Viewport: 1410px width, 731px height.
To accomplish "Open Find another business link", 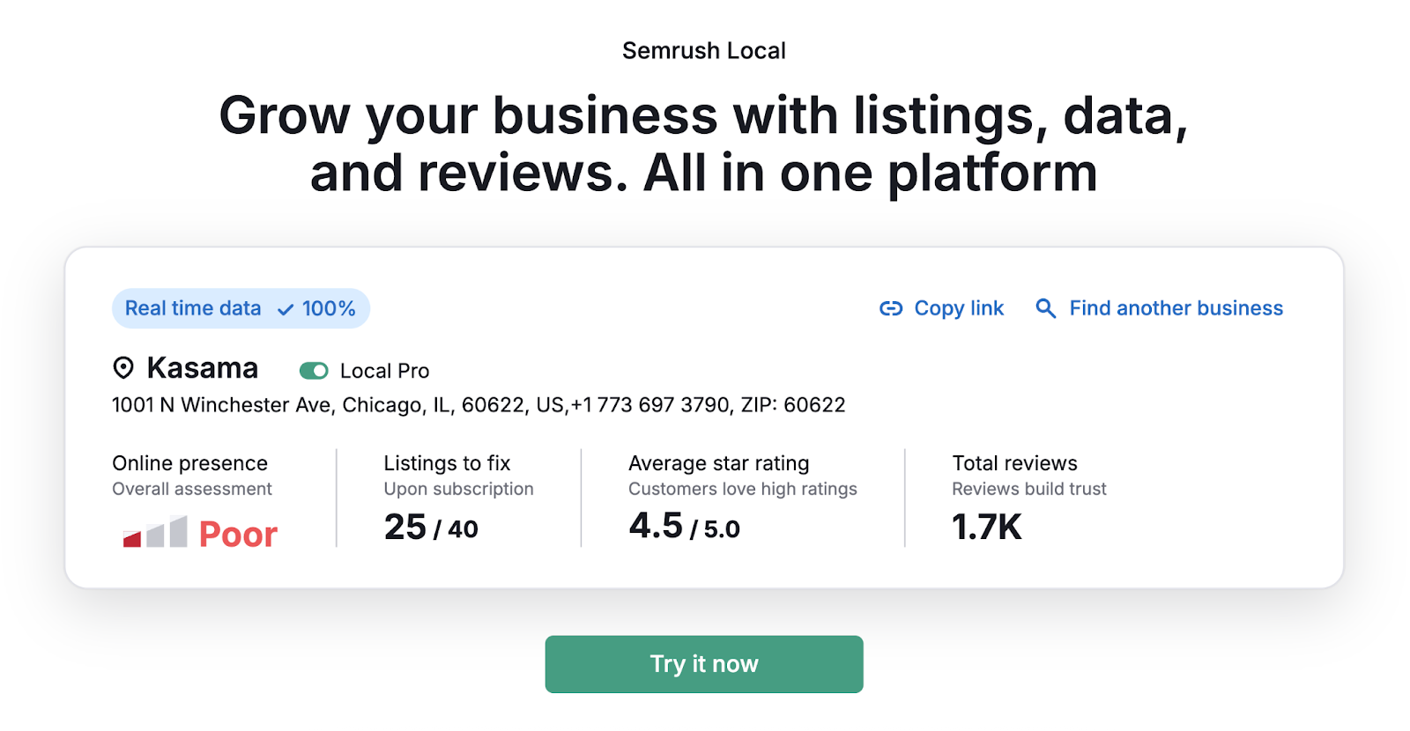I will 1176,308.
